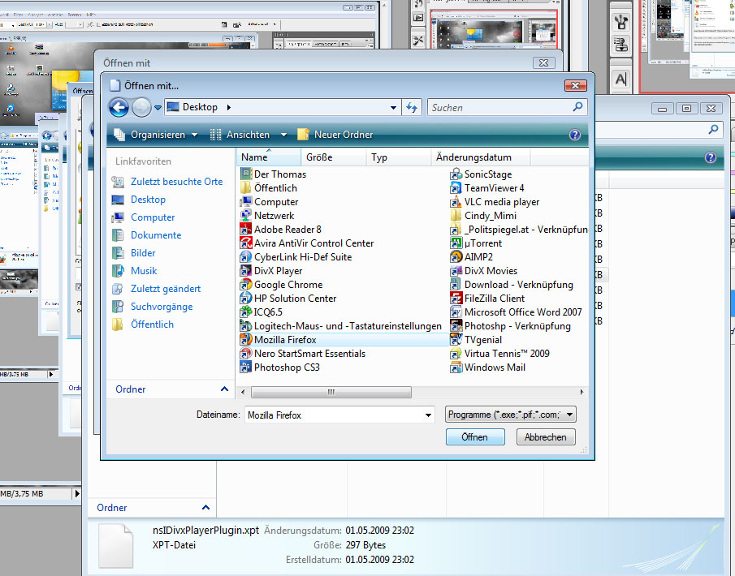735x576 pixels.
Task: Click the right scroll arrow of the file list
Action: point(582,392)
